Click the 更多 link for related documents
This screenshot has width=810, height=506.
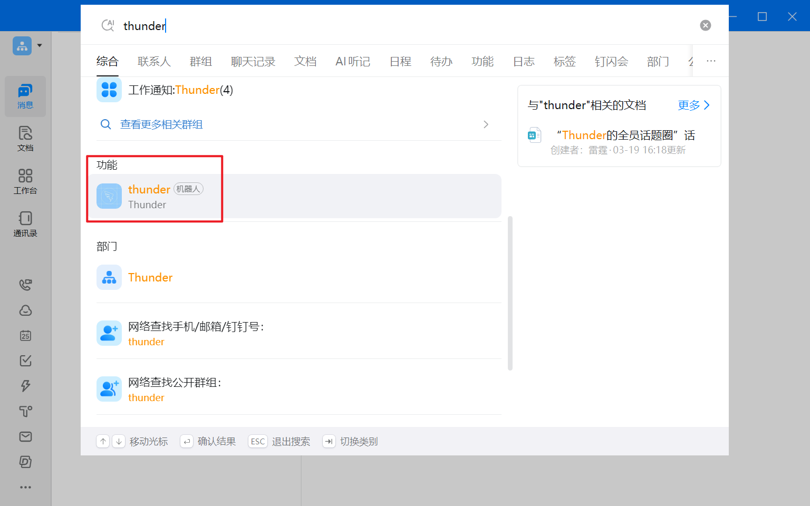[x=693, y=105]
